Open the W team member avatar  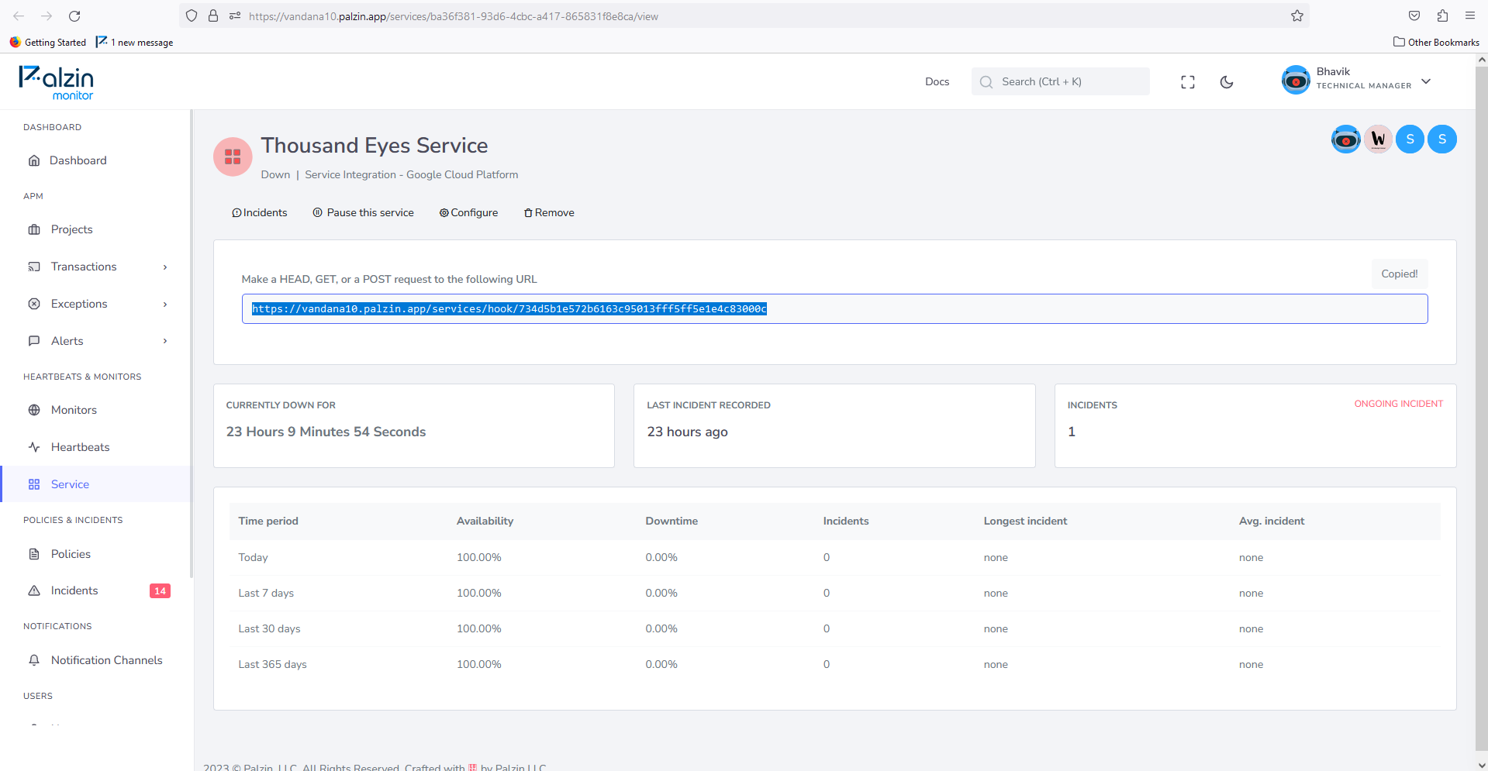(1378, 139)
